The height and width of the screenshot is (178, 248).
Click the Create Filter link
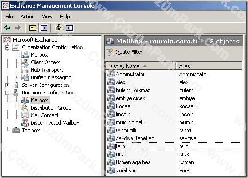pos(128,52)
